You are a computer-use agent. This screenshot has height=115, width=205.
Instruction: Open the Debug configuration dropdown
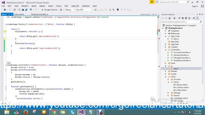click(70, 10)
